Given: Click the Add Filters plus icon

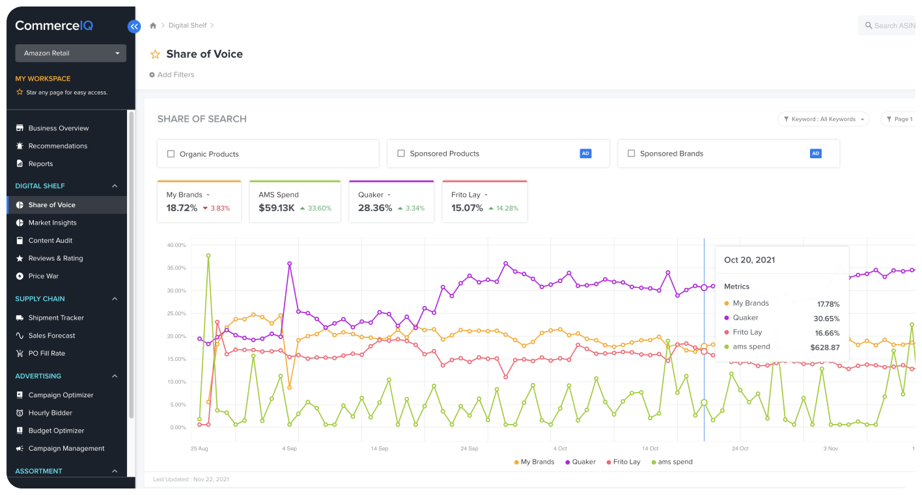Looking at the screenshot, I should [x=152, y=75].
